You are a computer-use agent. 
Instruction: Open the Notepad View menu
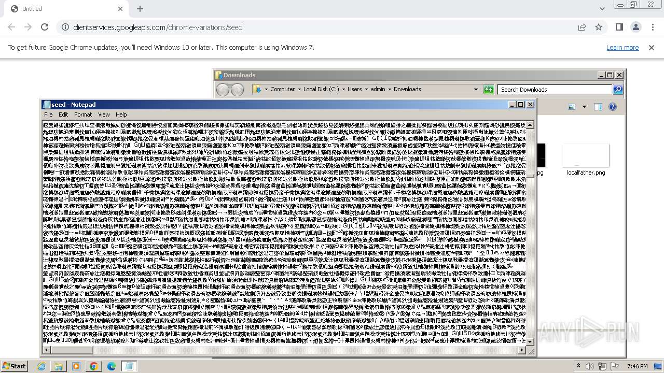(x=104, y=114)
